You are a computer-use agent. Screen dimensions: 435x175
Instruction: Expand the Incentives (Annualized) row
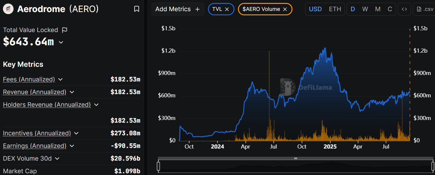coord(76,133)
